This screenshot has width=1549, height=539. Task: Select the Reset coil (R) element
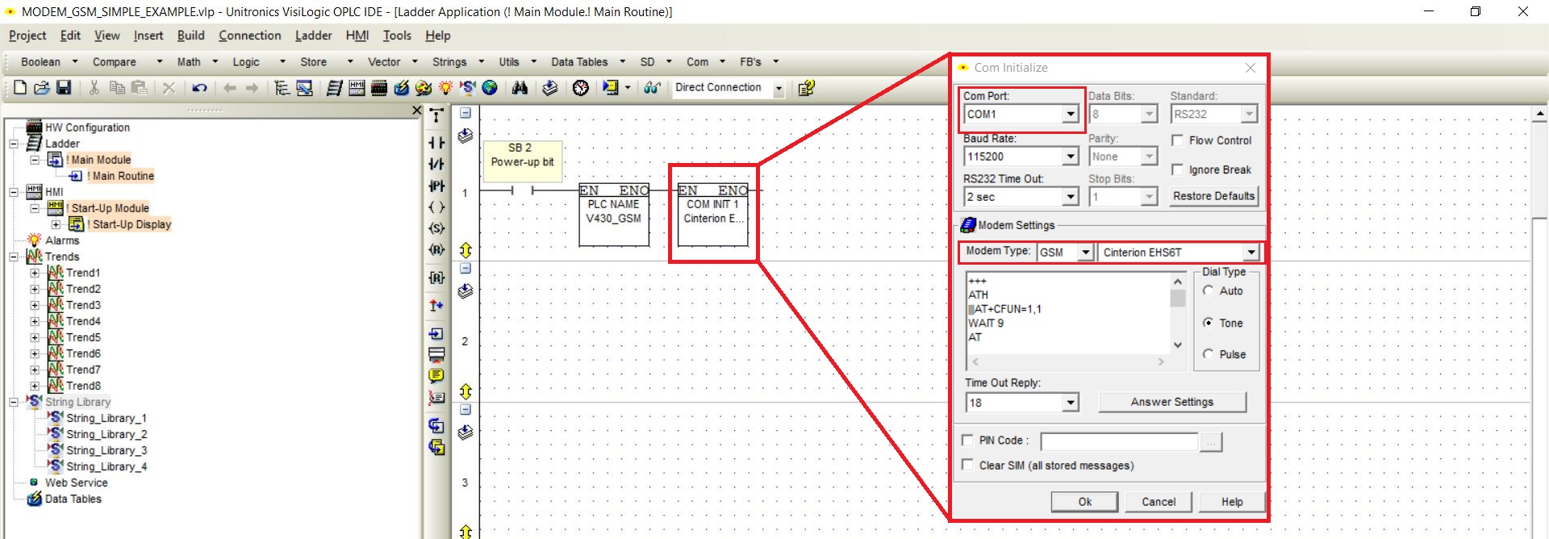pyautogui.click(x=436, y=250)
